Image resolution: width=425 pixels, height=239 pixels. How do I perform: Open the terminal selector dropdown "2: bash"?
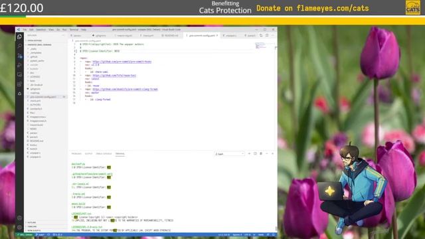(x=229, y=154)
